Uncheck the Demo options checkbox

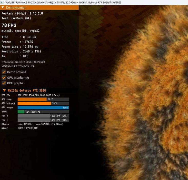coord(4,72)
